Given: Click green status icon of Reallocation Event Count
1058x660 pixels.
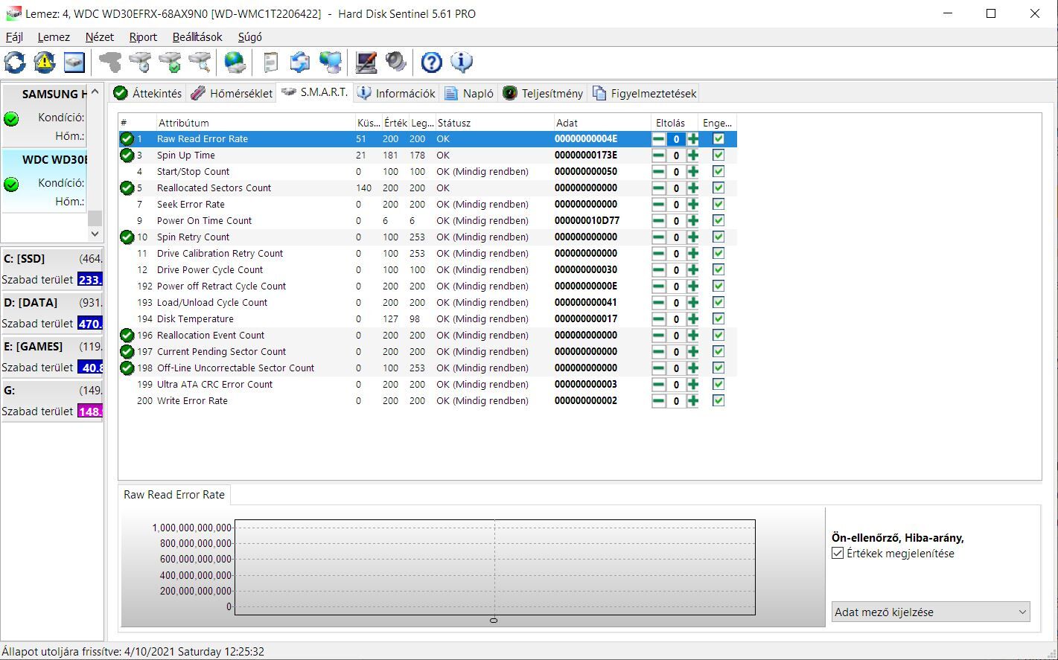Looking at the screenshot, I should click(x=127, y=336).
